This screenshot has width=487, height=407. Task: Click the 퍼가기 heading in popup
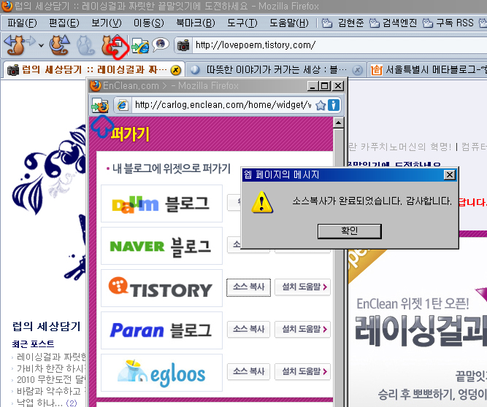(130, 134)
